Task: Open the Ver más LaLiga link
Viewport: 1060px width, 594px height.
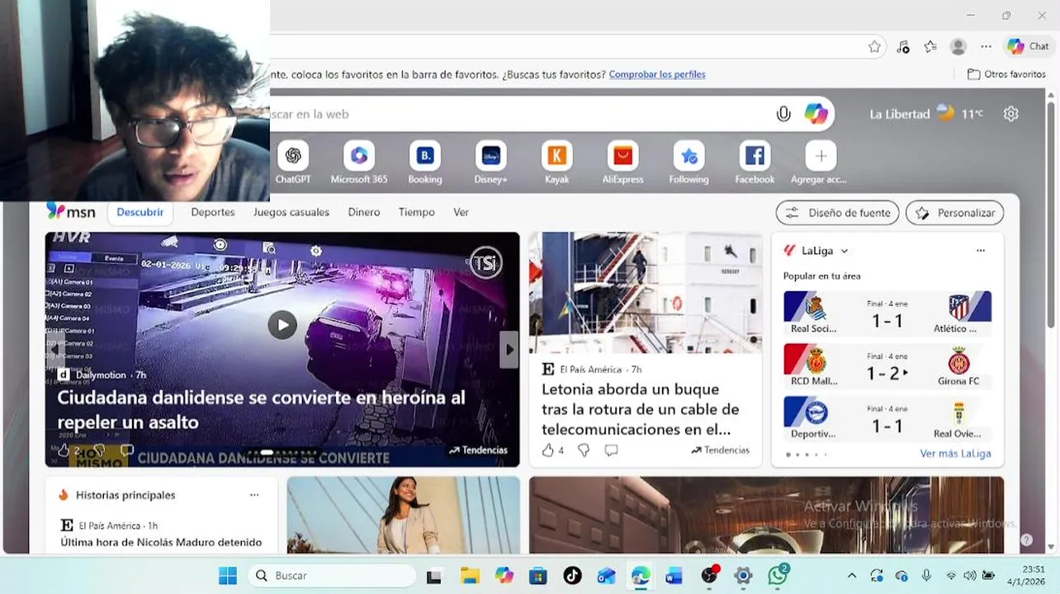Action: [x=955, y=454]
